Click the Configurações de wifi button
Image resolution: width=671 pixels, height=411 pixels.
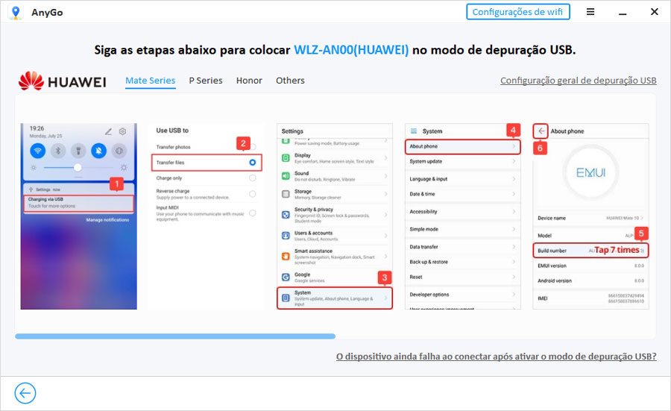coord(518,12)
